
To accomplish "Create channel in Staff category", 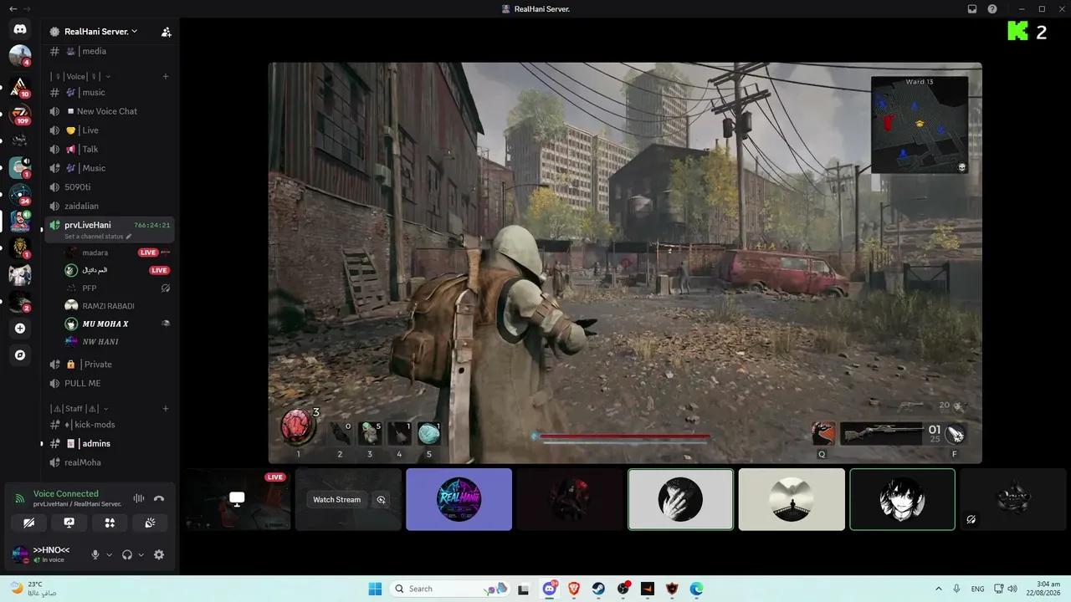I will point(166,409).
